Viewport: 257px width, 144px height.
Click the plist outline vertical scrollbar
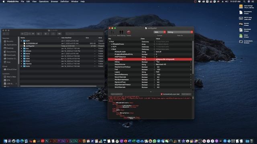[193, 57]
